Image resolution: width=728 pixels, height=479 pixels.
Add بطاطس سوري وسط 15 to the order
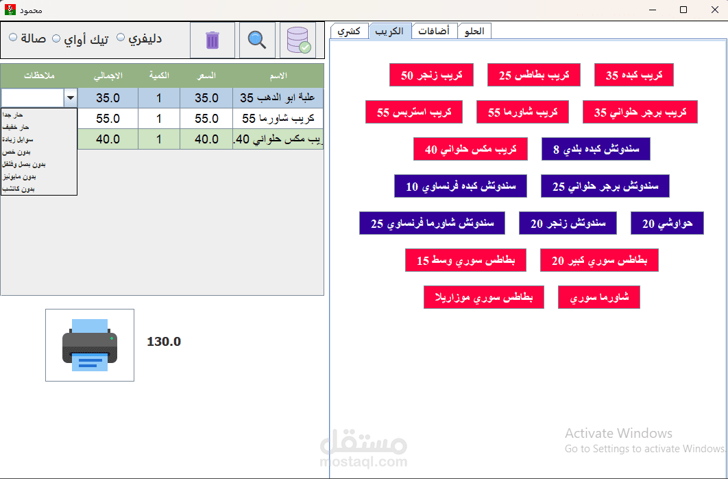[x=465, y=260]
